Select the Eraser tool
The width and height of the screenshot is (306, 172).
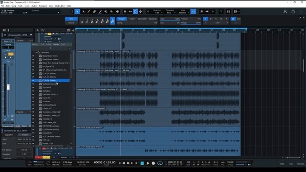[95, 11]
